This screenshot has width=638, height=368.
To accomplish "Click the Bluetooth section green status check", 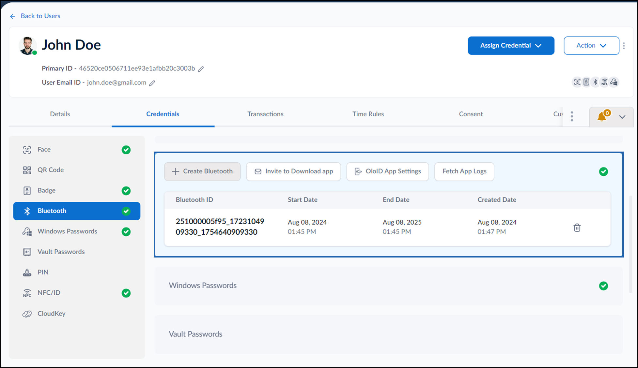I will pos(603,171).
